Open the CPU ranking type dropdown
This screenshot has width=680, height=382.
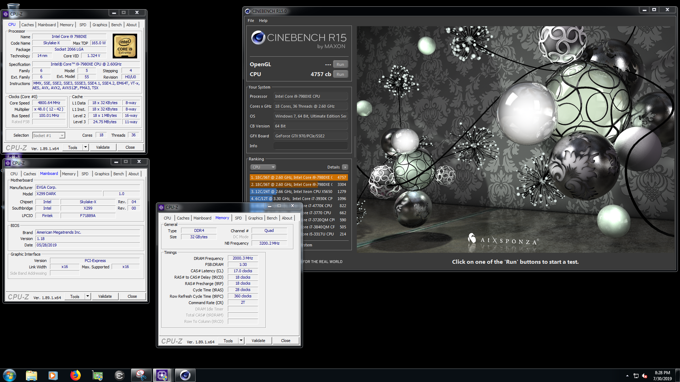263,167
